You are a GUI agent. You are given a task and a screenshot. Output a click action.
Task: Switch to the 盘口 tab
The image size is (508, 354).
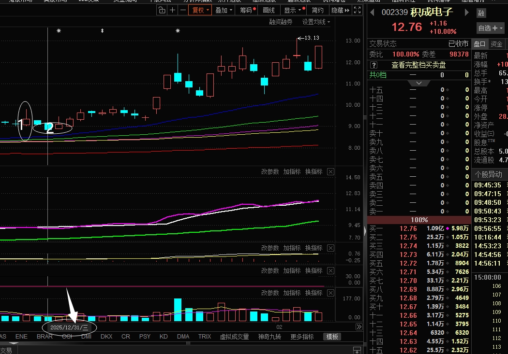pos(480,44)
